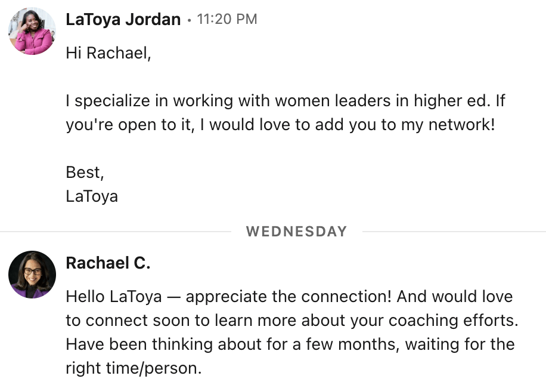The width and height of the screenshot is (546, 388).
Task: Click the line about women leaders in higher ed
Action: pos(285,101)
